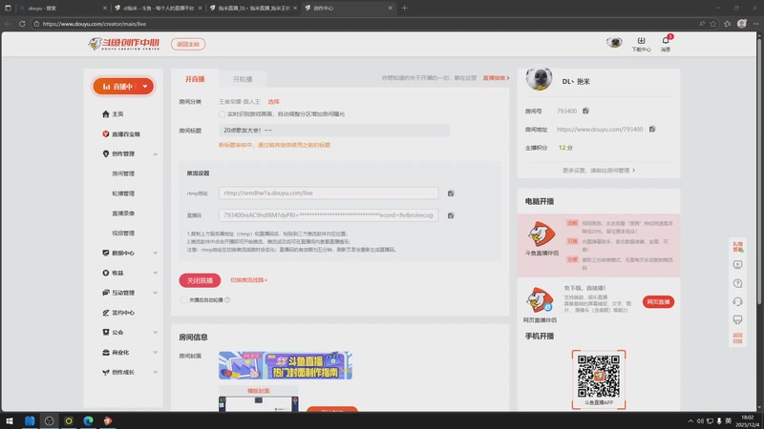Copy the rtmp address

(x=451, y=194)
